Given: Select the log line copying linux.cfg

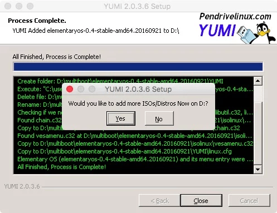Looking at the screenshot, I should pos(124,151).
